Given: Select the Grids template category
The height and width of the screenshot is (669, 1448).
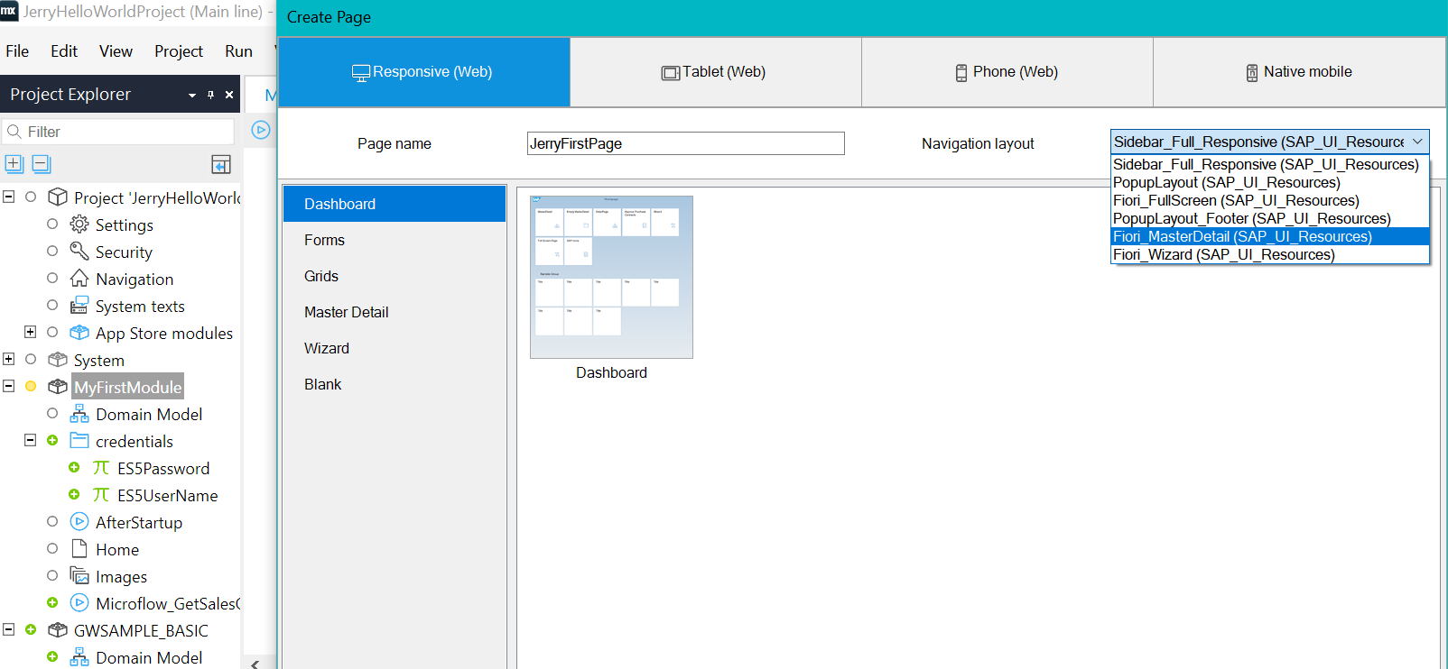Looking at the screenshot, I should [x=394, y=276].
